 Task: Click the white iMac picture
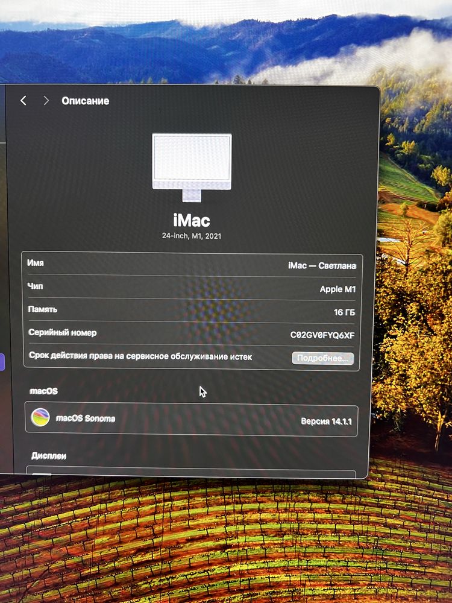(x=192, y=167)
